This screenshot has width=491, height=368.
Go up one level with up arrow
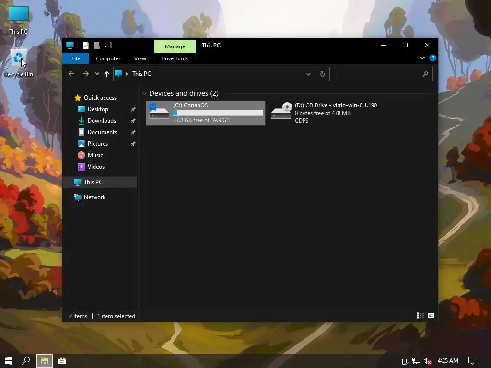coord(107,74)
